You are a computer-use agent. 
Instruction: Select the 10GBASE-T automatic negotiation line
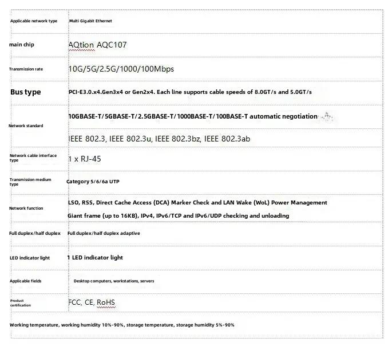coord(193,116)
